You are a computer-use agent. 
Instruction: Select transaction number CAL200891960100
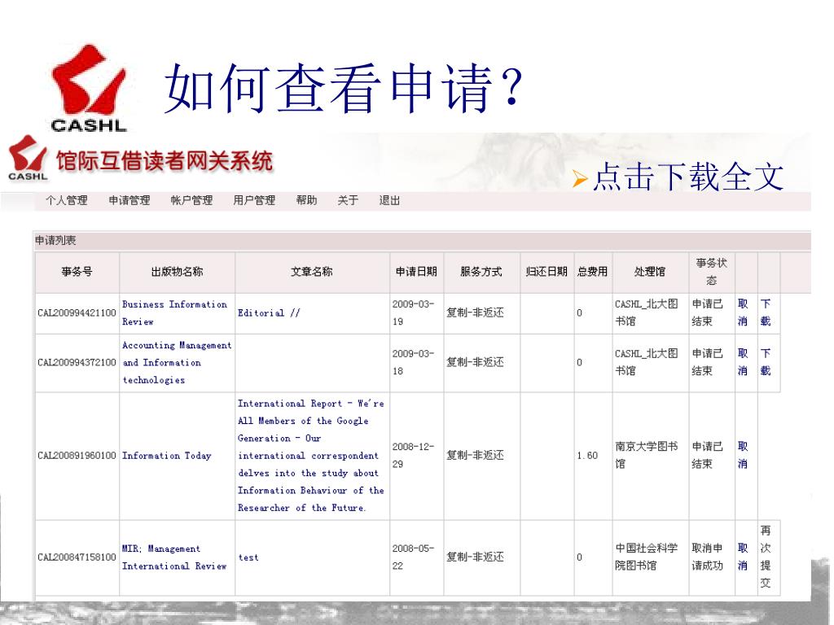coord(77,456)
